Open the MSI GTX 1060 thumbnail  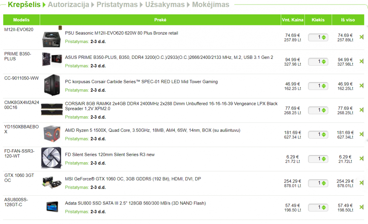tap(52, 182)
